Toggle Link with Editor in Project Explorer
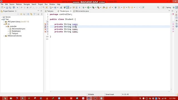Screen dimensions: 178x100 click(31, 14)
